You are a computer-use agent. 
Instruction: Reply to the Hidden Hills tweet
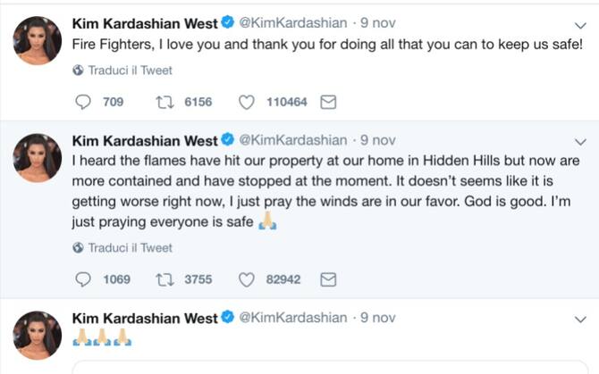[82, 279]
